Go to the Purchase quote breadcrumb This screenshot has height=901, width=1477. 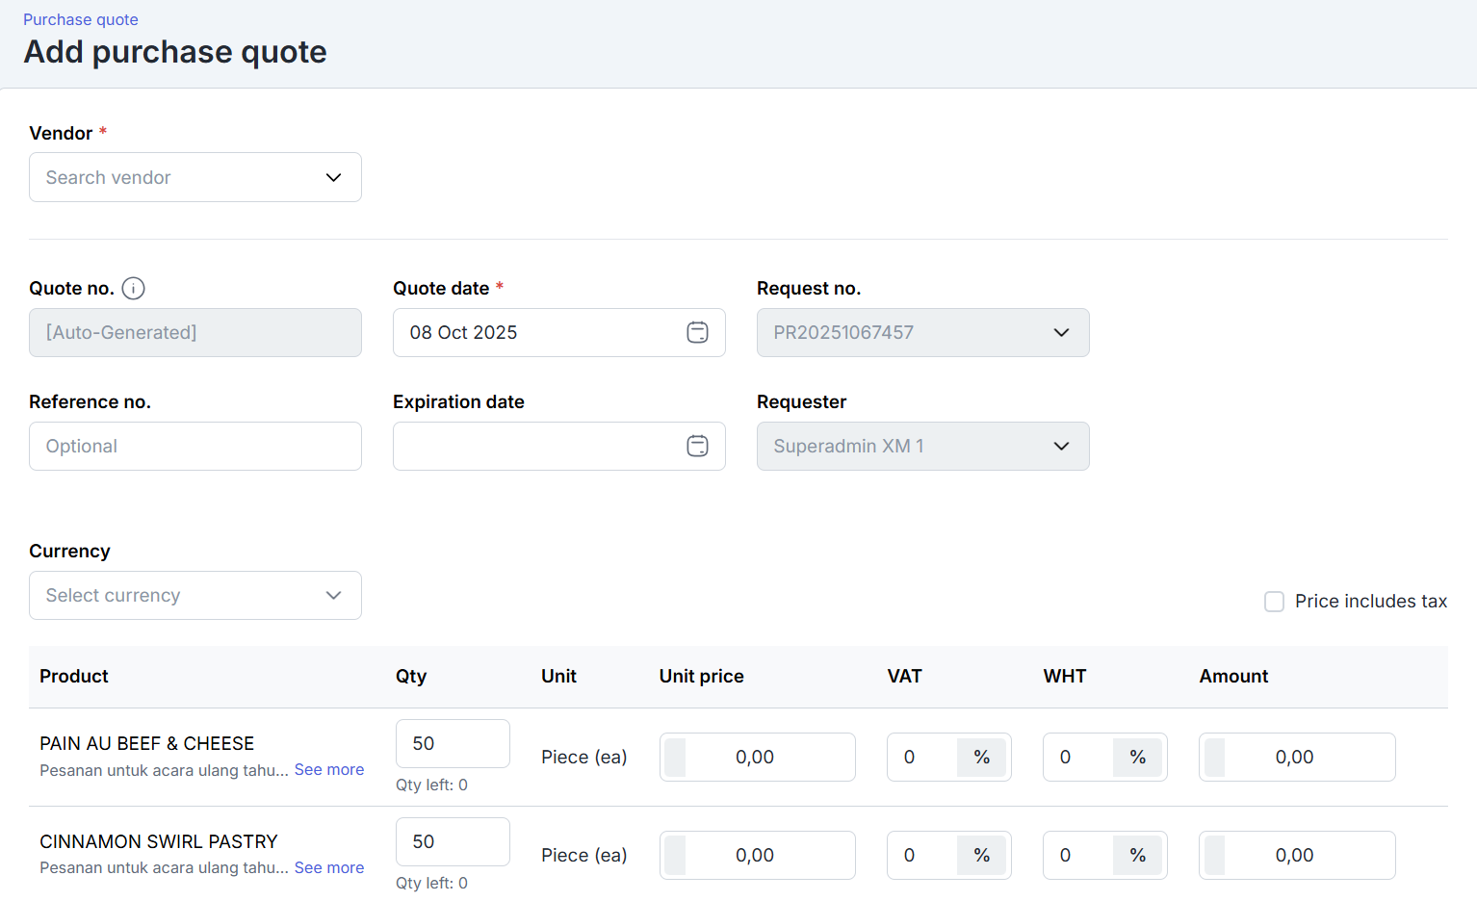[81, 19]
